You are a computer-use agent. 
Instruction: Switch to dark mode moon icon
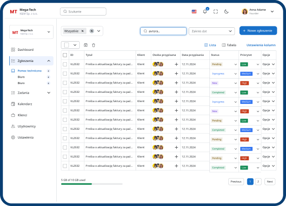226,12
